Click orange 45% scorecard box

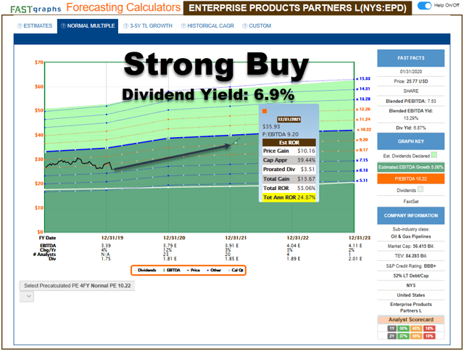click(x=416, y=329)
